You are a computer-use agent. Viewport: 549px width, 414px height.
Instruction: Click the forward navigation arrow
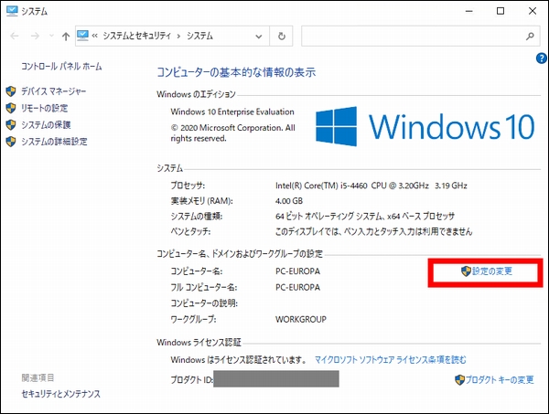pos(35,36)
